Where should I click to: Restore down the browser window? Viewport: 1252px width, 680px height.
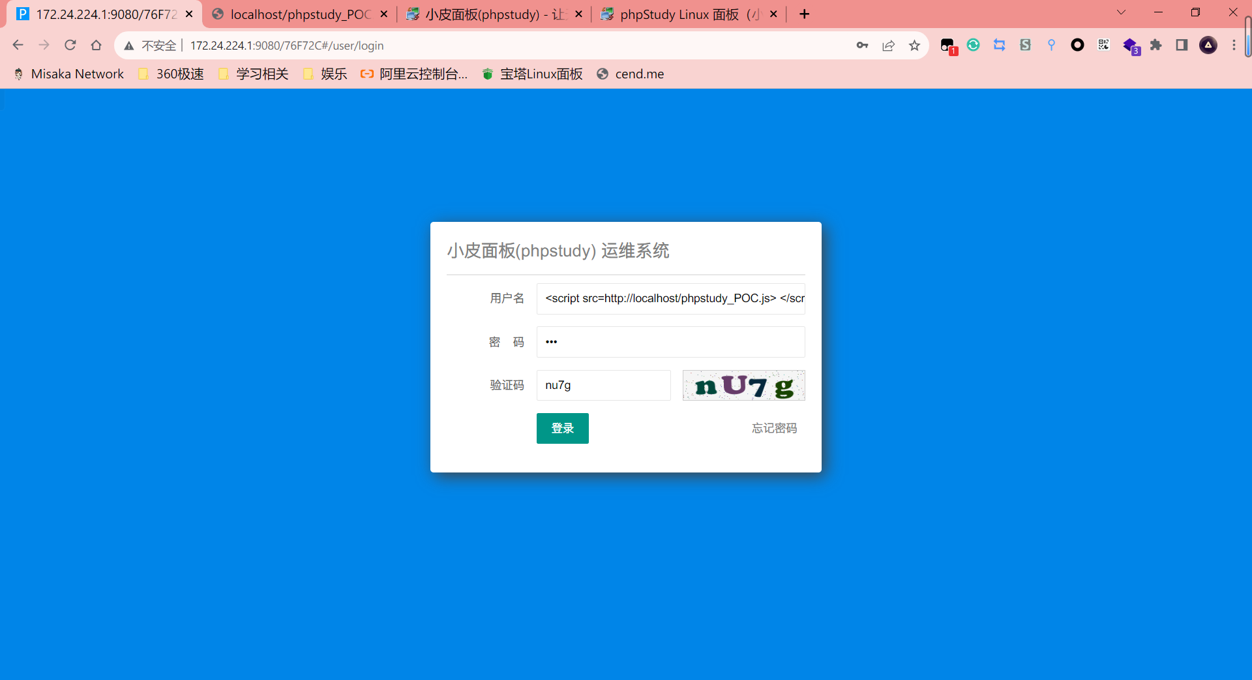click(1195, 12)
